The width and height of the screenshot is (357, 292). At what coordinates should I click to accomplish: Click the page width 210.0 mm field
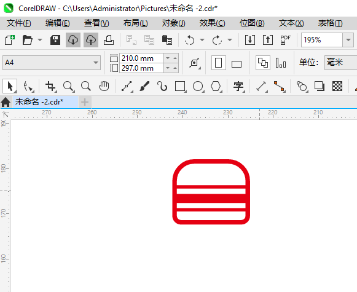click(x=141, y=58)
